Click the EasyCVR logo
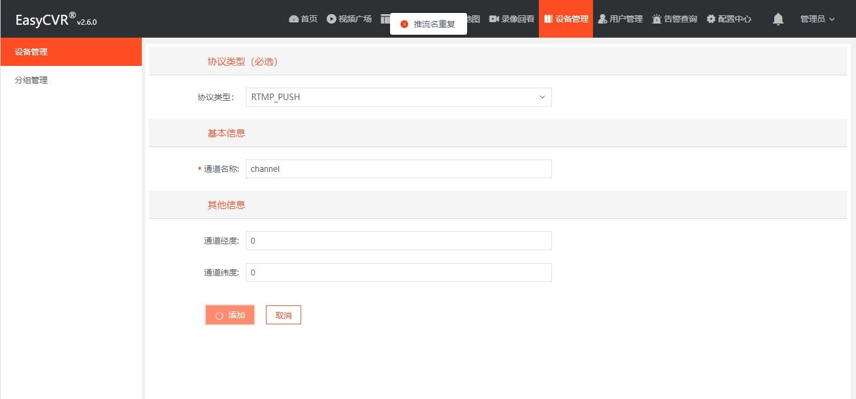The image size is (856, 399). (45, 19)
